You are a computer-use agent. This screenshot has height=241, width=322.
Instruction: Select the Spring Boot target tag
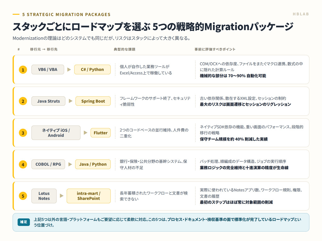[93, 101]
